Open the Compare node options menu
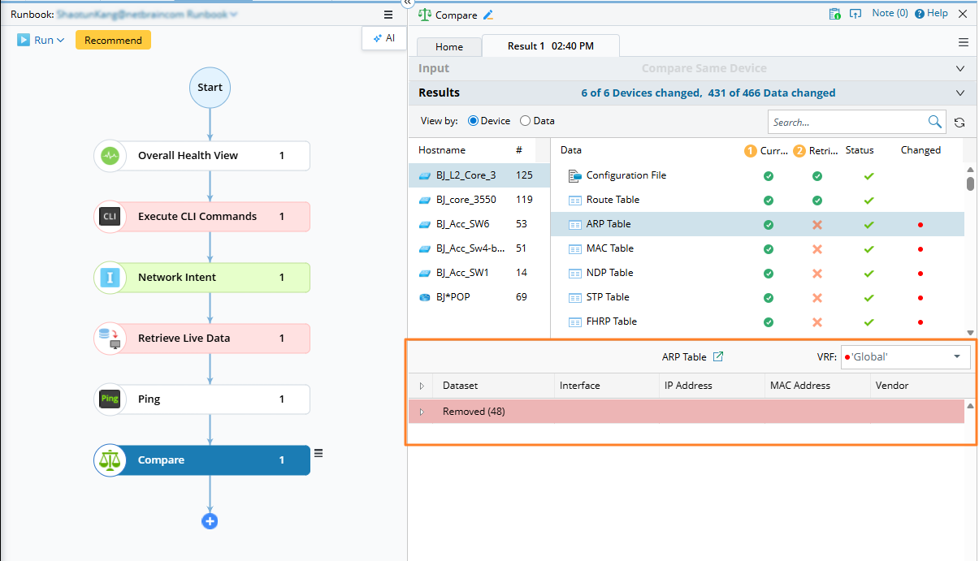 319,454
